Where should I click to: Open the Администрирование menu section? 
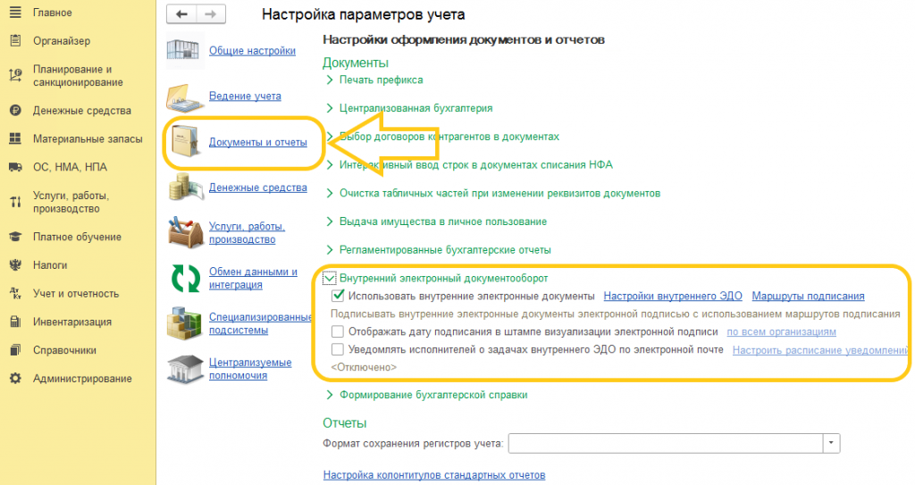tap(82, 378)
